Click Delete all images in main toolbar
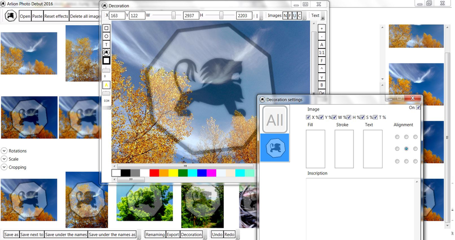 [x=85, y=16]
